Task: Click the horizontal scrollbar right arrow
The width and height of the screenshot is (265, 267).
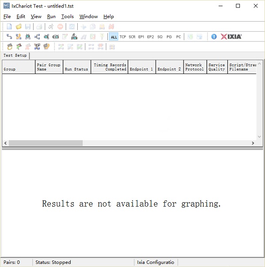Action: pyautogui.click(x=253, y=143)
